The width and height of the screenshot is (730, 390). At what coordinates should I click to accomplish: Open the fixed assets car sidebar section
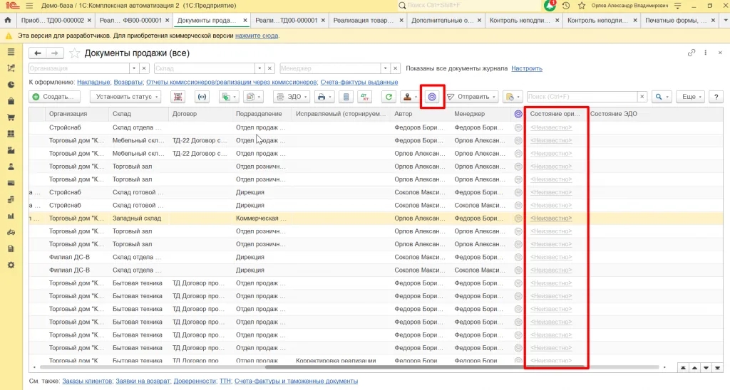[x=11, y=233]
